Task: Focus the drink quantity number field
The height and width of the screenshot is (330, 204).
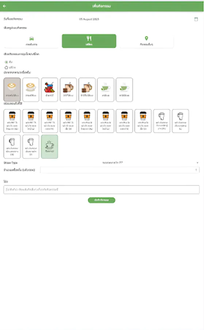Action: click(120, 170)
